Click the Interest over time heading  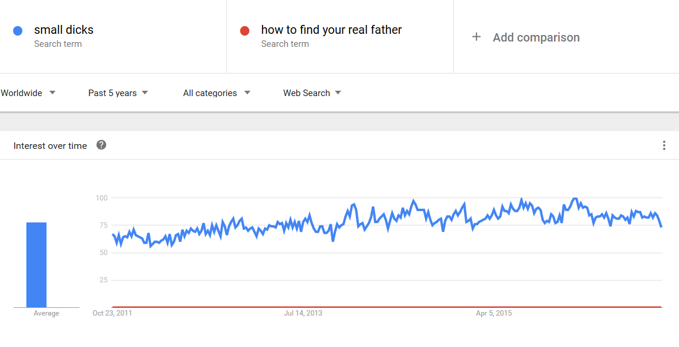point(50,146)
